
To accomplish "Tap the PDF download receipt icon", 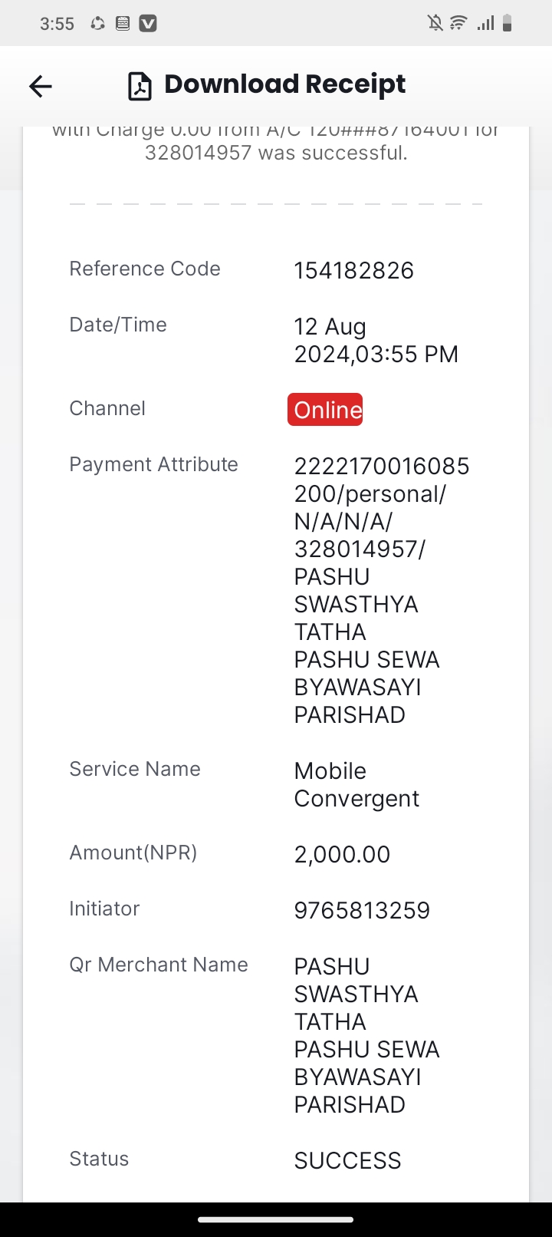I will (140, 86).
